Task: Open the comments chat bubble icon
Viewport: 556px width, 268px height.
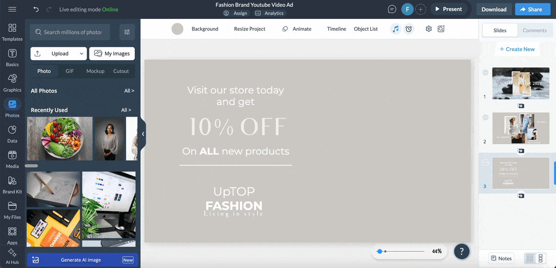Action: (392, 9)
